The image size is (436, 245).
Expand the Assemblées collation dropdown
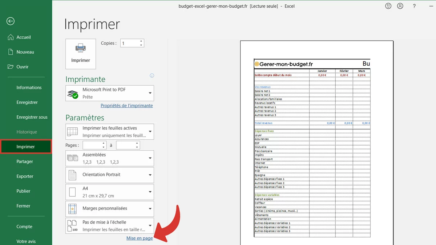pyautogui.click(x=150, y=158)
